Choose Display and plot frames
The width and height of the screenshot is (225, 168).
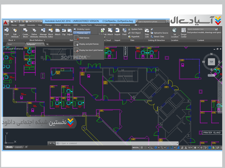coord(89,44)
